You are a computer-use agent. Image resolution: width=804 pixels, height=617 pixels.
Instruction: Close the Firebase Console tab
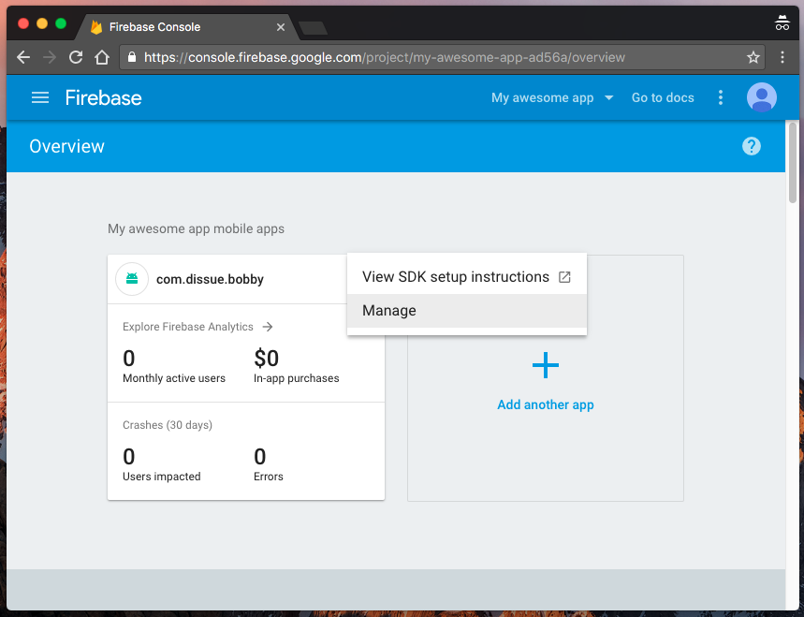point(281,27)
